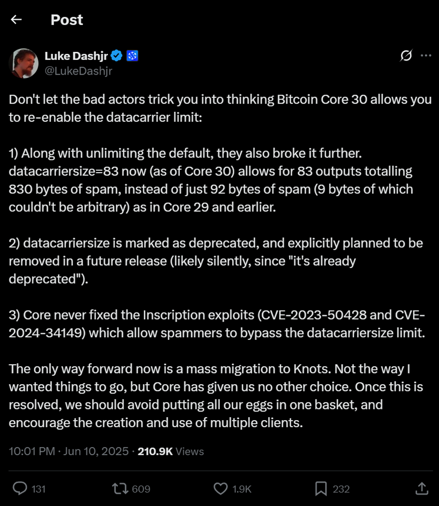This screenshot has height=506, width=439.
Task: Click the blue square affiliation badge
Action: click(133, 56)
